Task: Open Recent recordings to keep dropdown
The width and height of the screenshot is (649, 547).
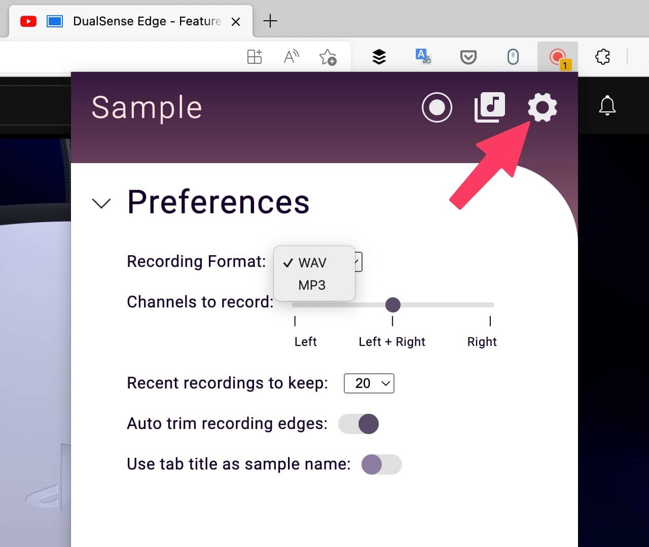Action: (369, 383)
